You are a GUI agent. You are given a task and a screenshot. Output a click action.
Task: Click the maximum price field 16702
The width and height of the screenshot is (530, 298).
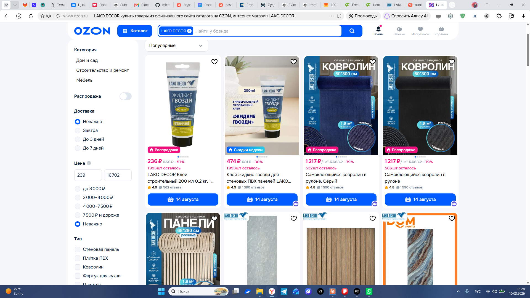(x=118, y=175)
